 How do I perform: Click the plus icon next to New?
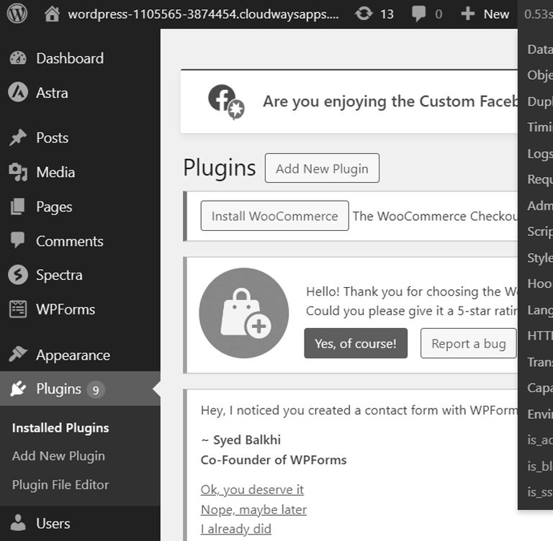(x=467, y=14)
